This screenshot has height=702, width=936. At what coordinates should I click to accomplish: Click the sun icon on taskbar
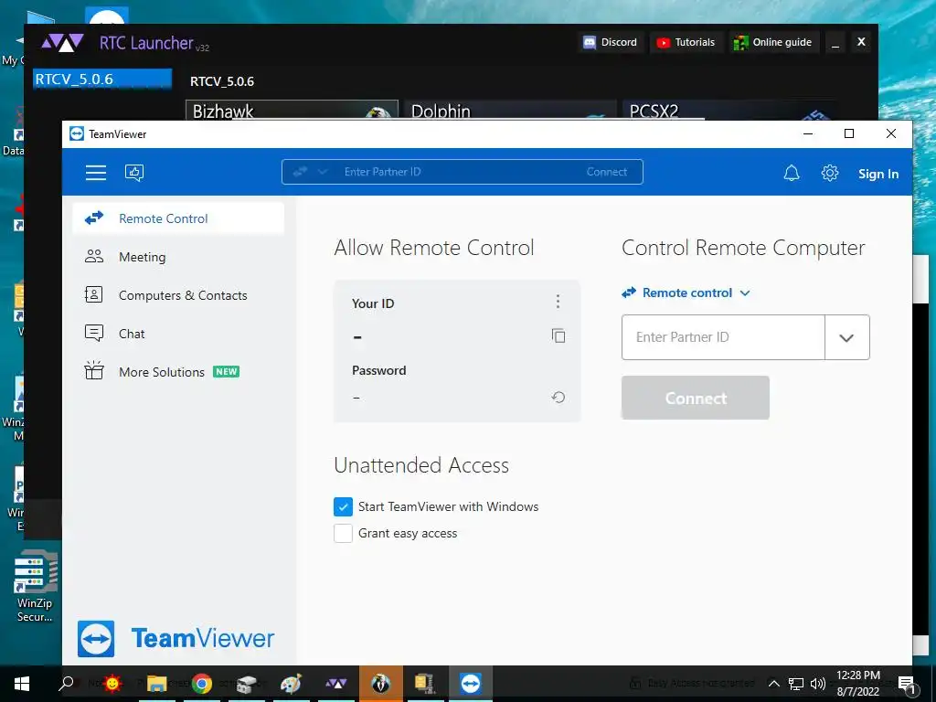coord(112,683)
